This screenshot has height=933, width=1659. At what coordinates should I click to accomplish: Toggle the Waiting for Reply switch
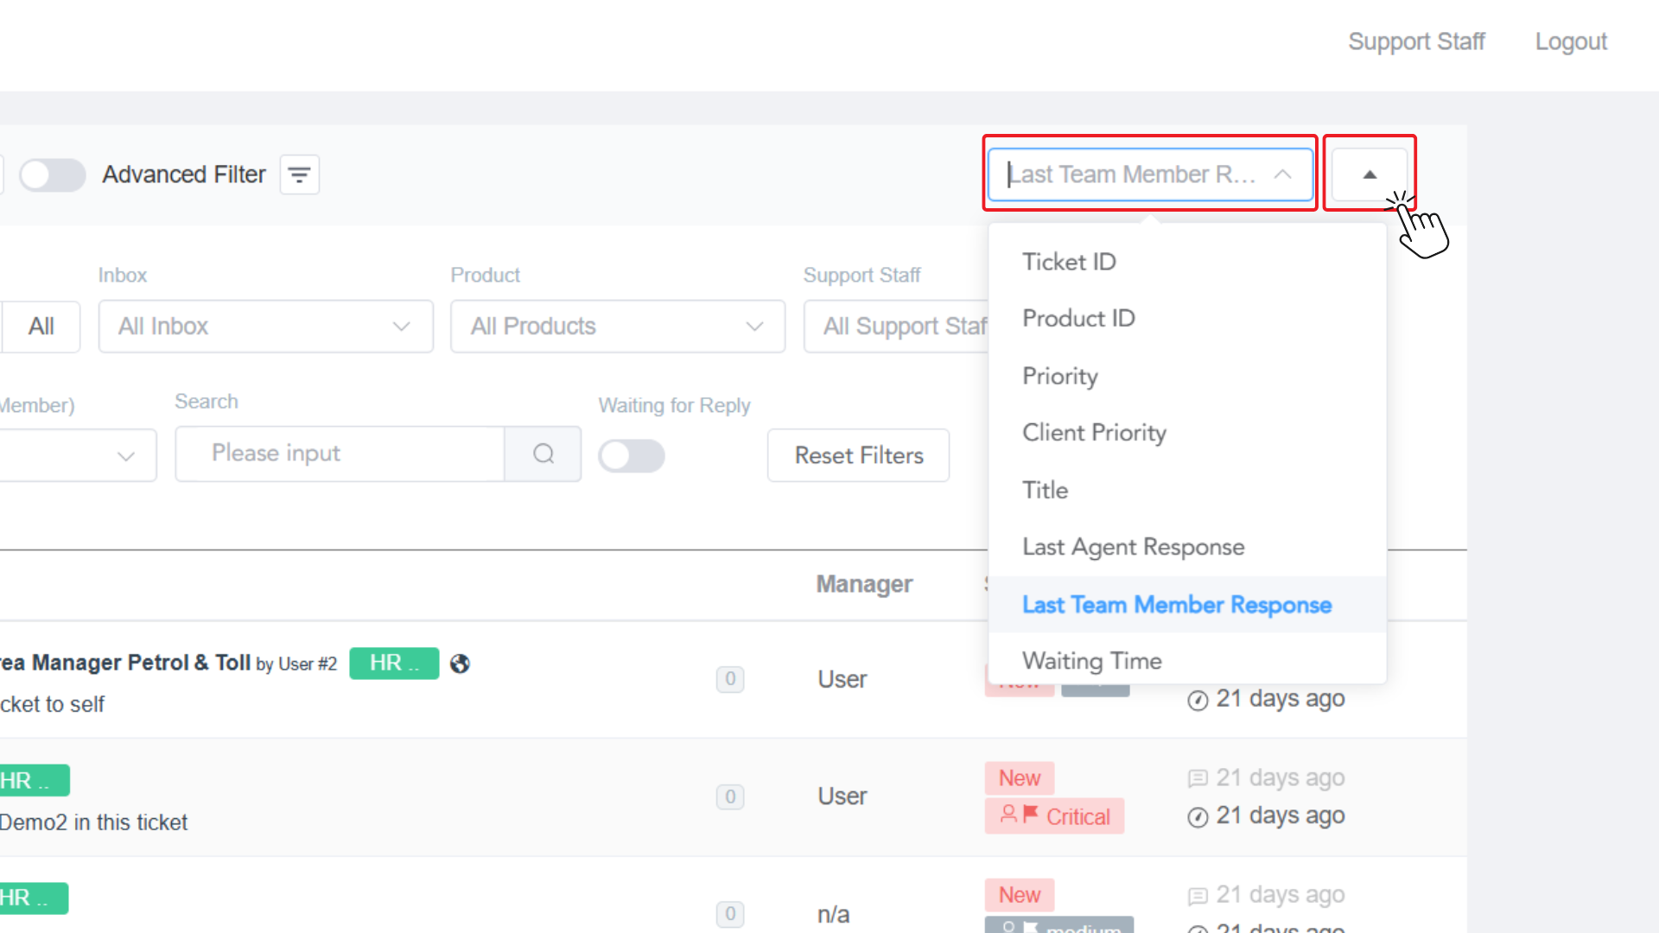point(632,455)
